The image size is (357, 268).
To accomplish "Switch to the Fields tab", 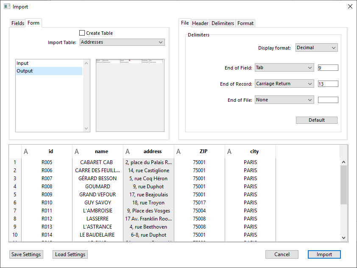I will 17,23.
